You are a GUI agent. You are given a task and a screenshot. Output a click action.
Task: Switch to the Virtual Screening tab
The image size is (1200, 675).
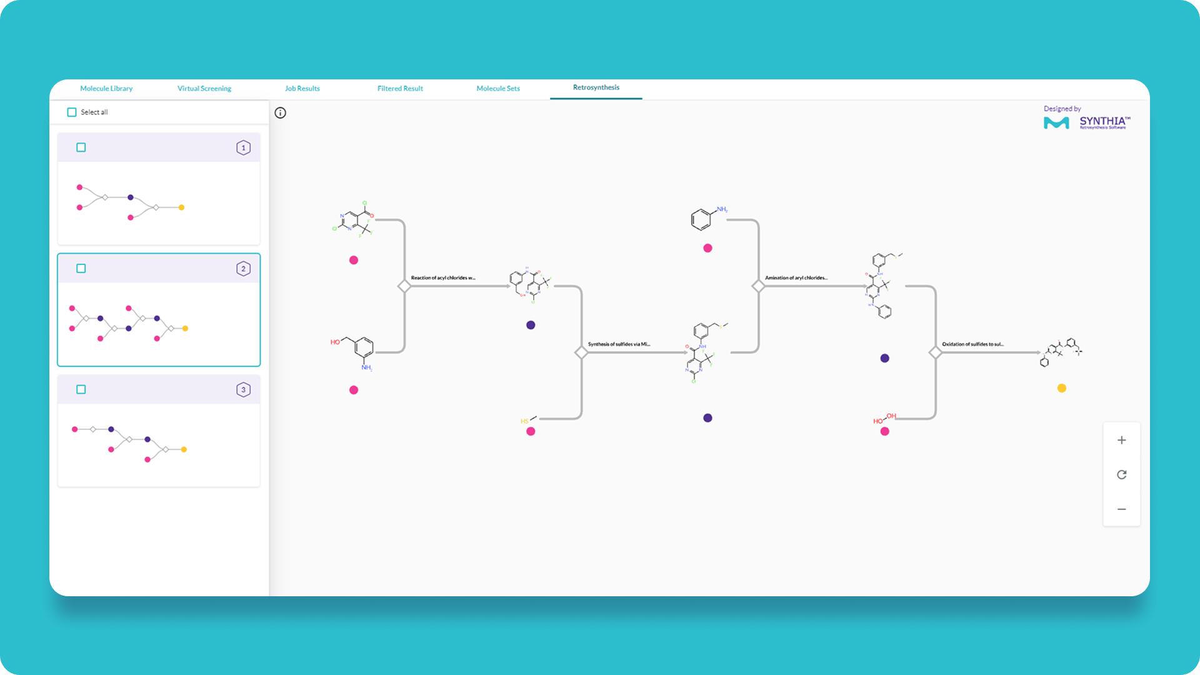coord(204,89)
